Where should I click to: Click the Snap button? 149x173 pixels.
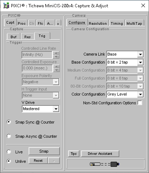(44, 151)
